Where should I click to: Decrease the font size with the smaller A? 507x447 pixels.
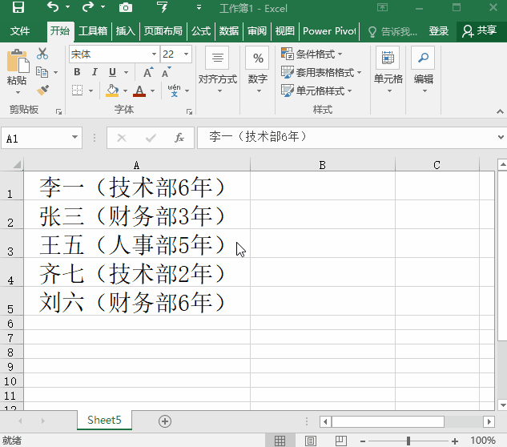point(167,72)
